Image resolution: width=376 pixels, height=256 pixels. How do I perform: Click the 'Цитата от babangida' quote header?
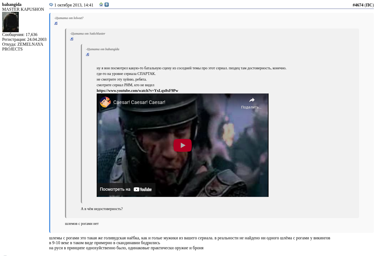click(103, 49)
